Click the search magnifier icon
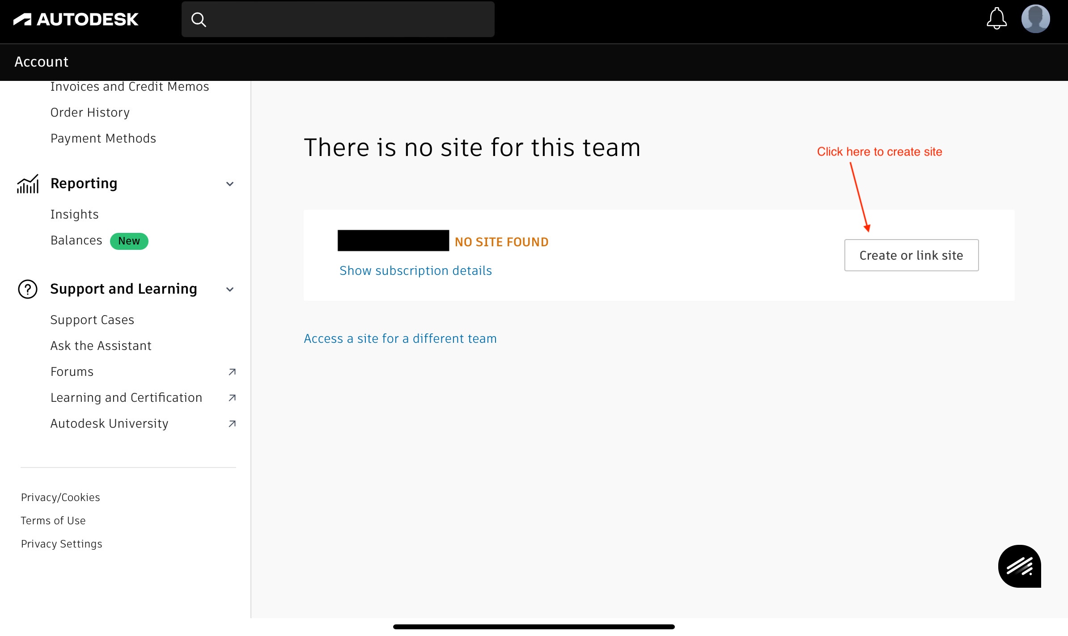1068x636 pixels. click(199, 20)
